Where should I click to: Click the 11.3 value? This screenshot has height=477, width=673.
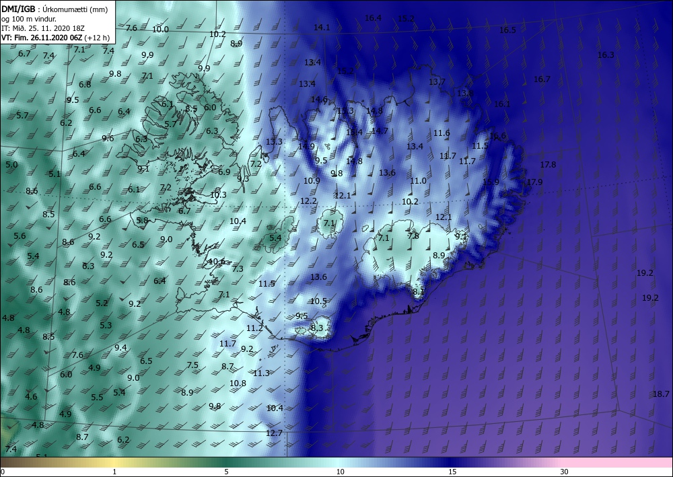coord(261,373)
